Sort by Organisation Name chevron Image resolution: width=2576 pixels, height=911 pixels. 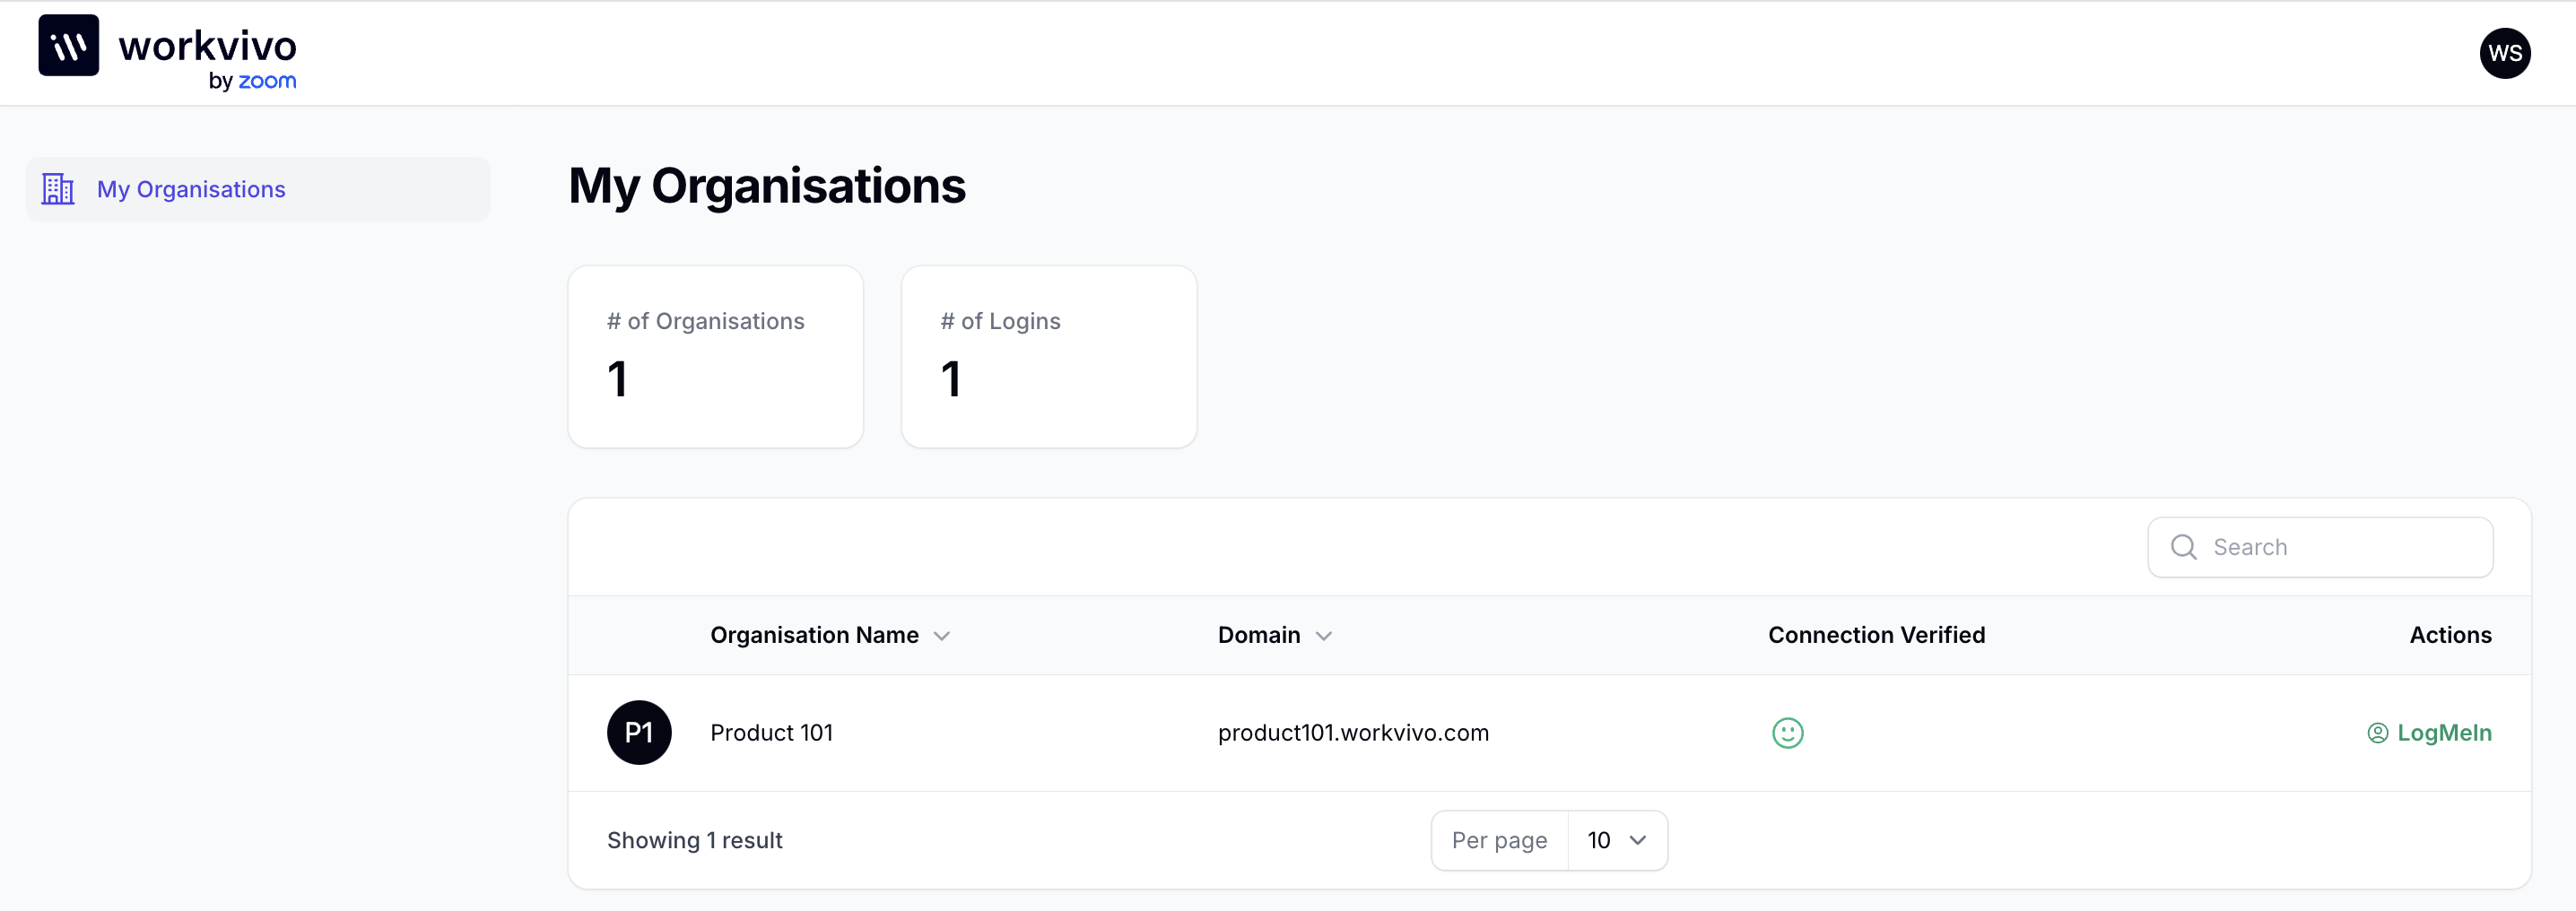pyautogui.click(x=941, y=636)
